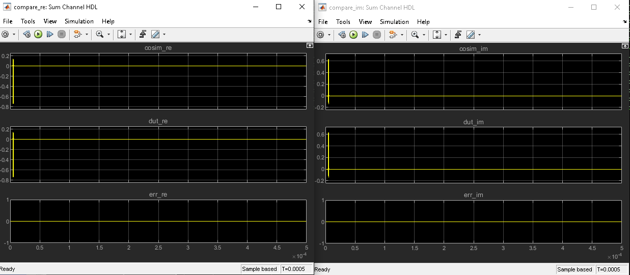The image size is (630, 275).
Task: Expand configuration gear dropdown arrow in compare_im
Action: pos(329,35)
